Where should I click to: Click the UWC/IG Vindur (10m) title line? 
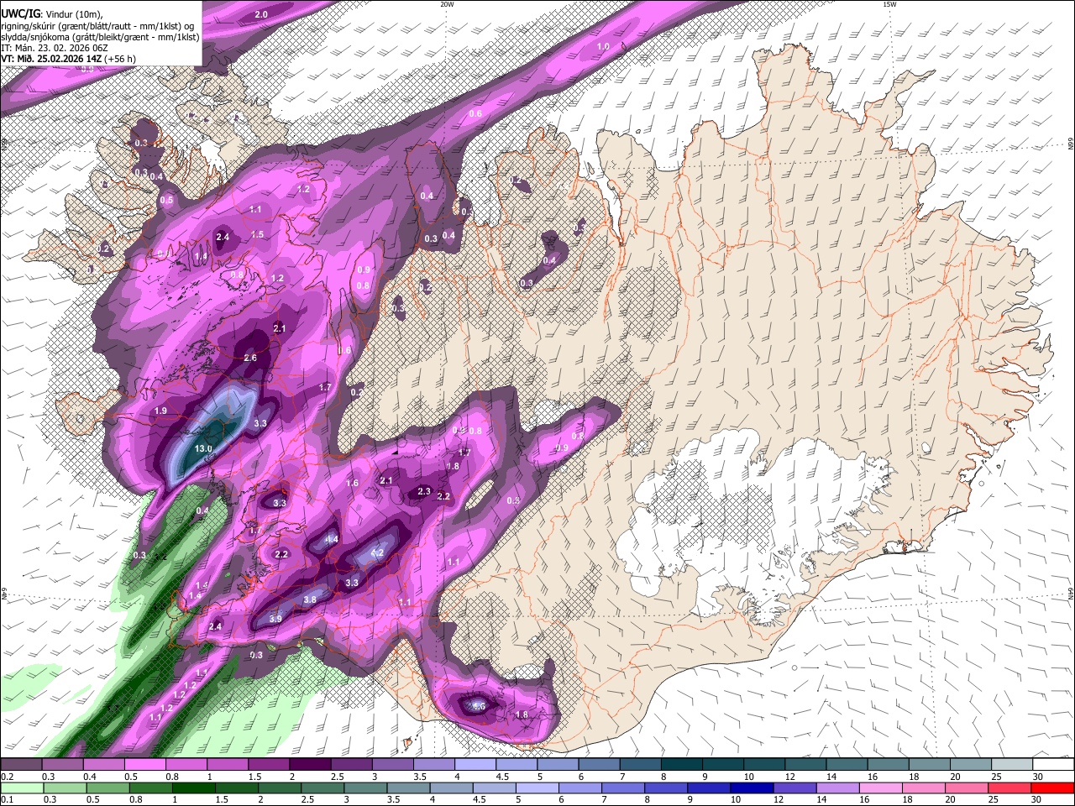click(52, 13)
